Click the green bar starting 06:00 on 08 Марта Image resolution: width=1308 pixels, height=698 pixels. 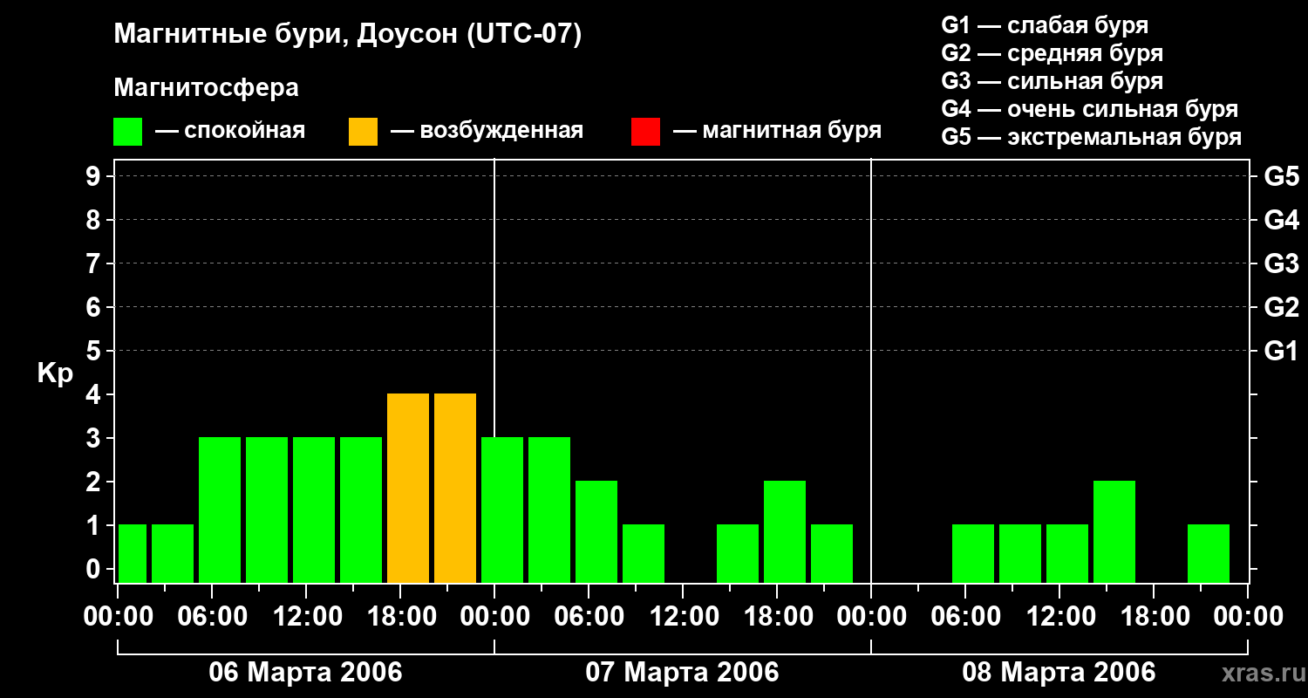tap(973, 553)
